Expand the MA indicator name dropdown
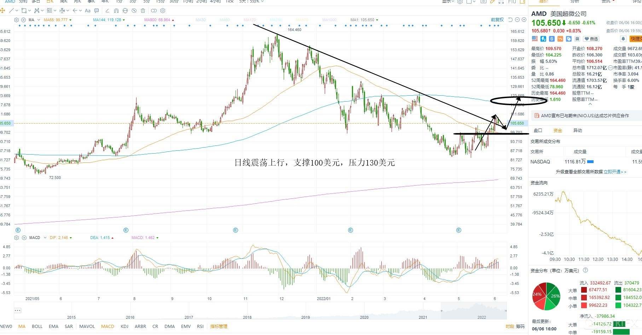The height and width of the screenshot is (335, 642). pos(39,20)
